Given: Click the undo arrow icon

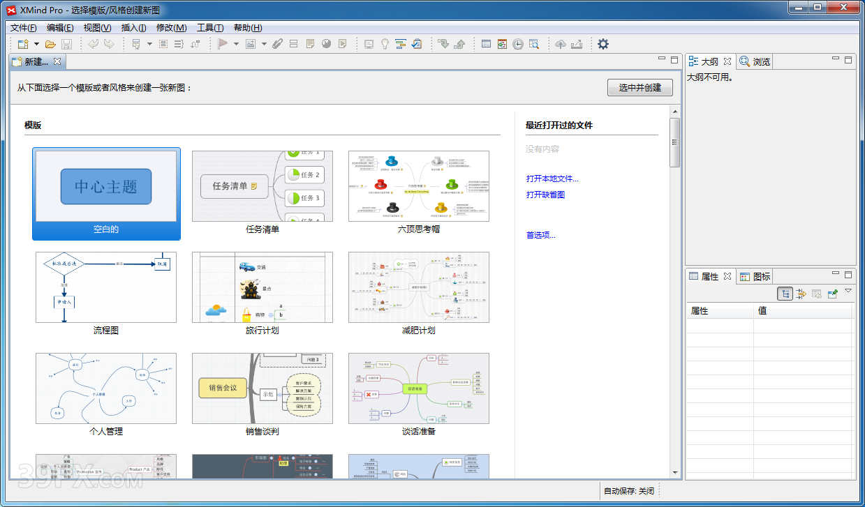Looking at the screenshot, I should (94, 44).
